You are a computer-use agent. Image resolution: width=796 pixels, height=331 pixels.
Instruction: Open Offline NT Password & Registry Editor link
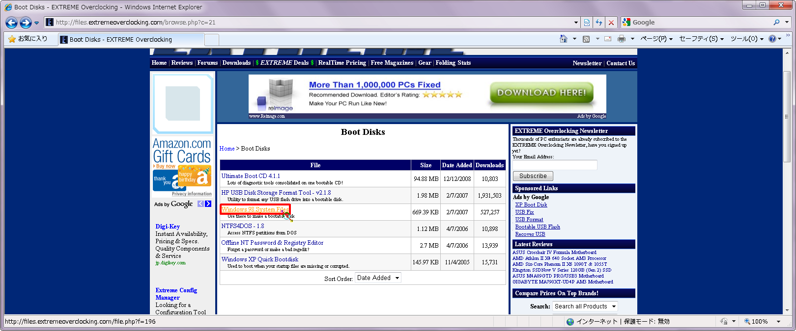click(x=272, y=243)
